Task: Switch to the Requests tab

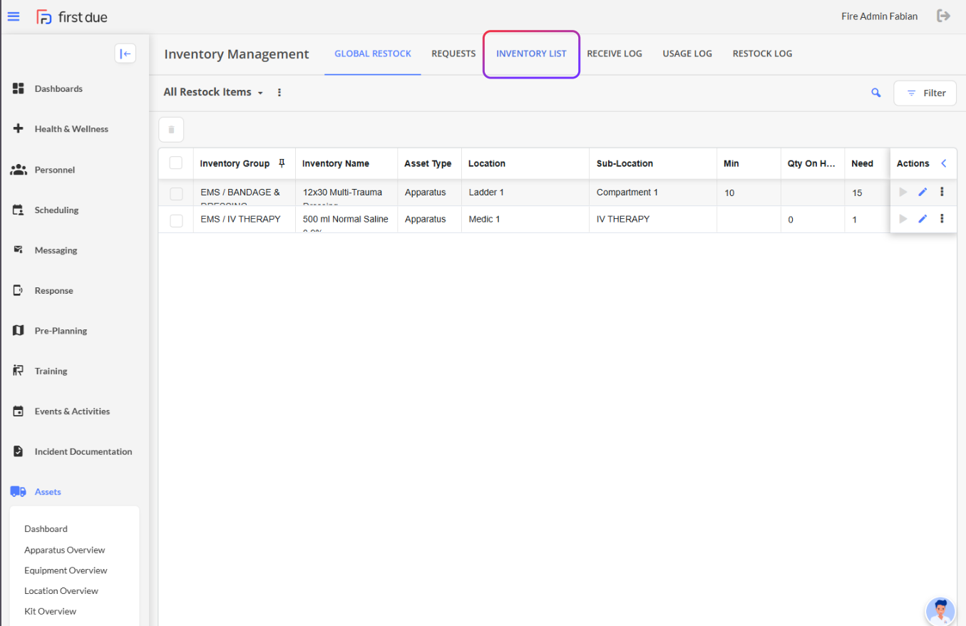Action: (453, 53)
